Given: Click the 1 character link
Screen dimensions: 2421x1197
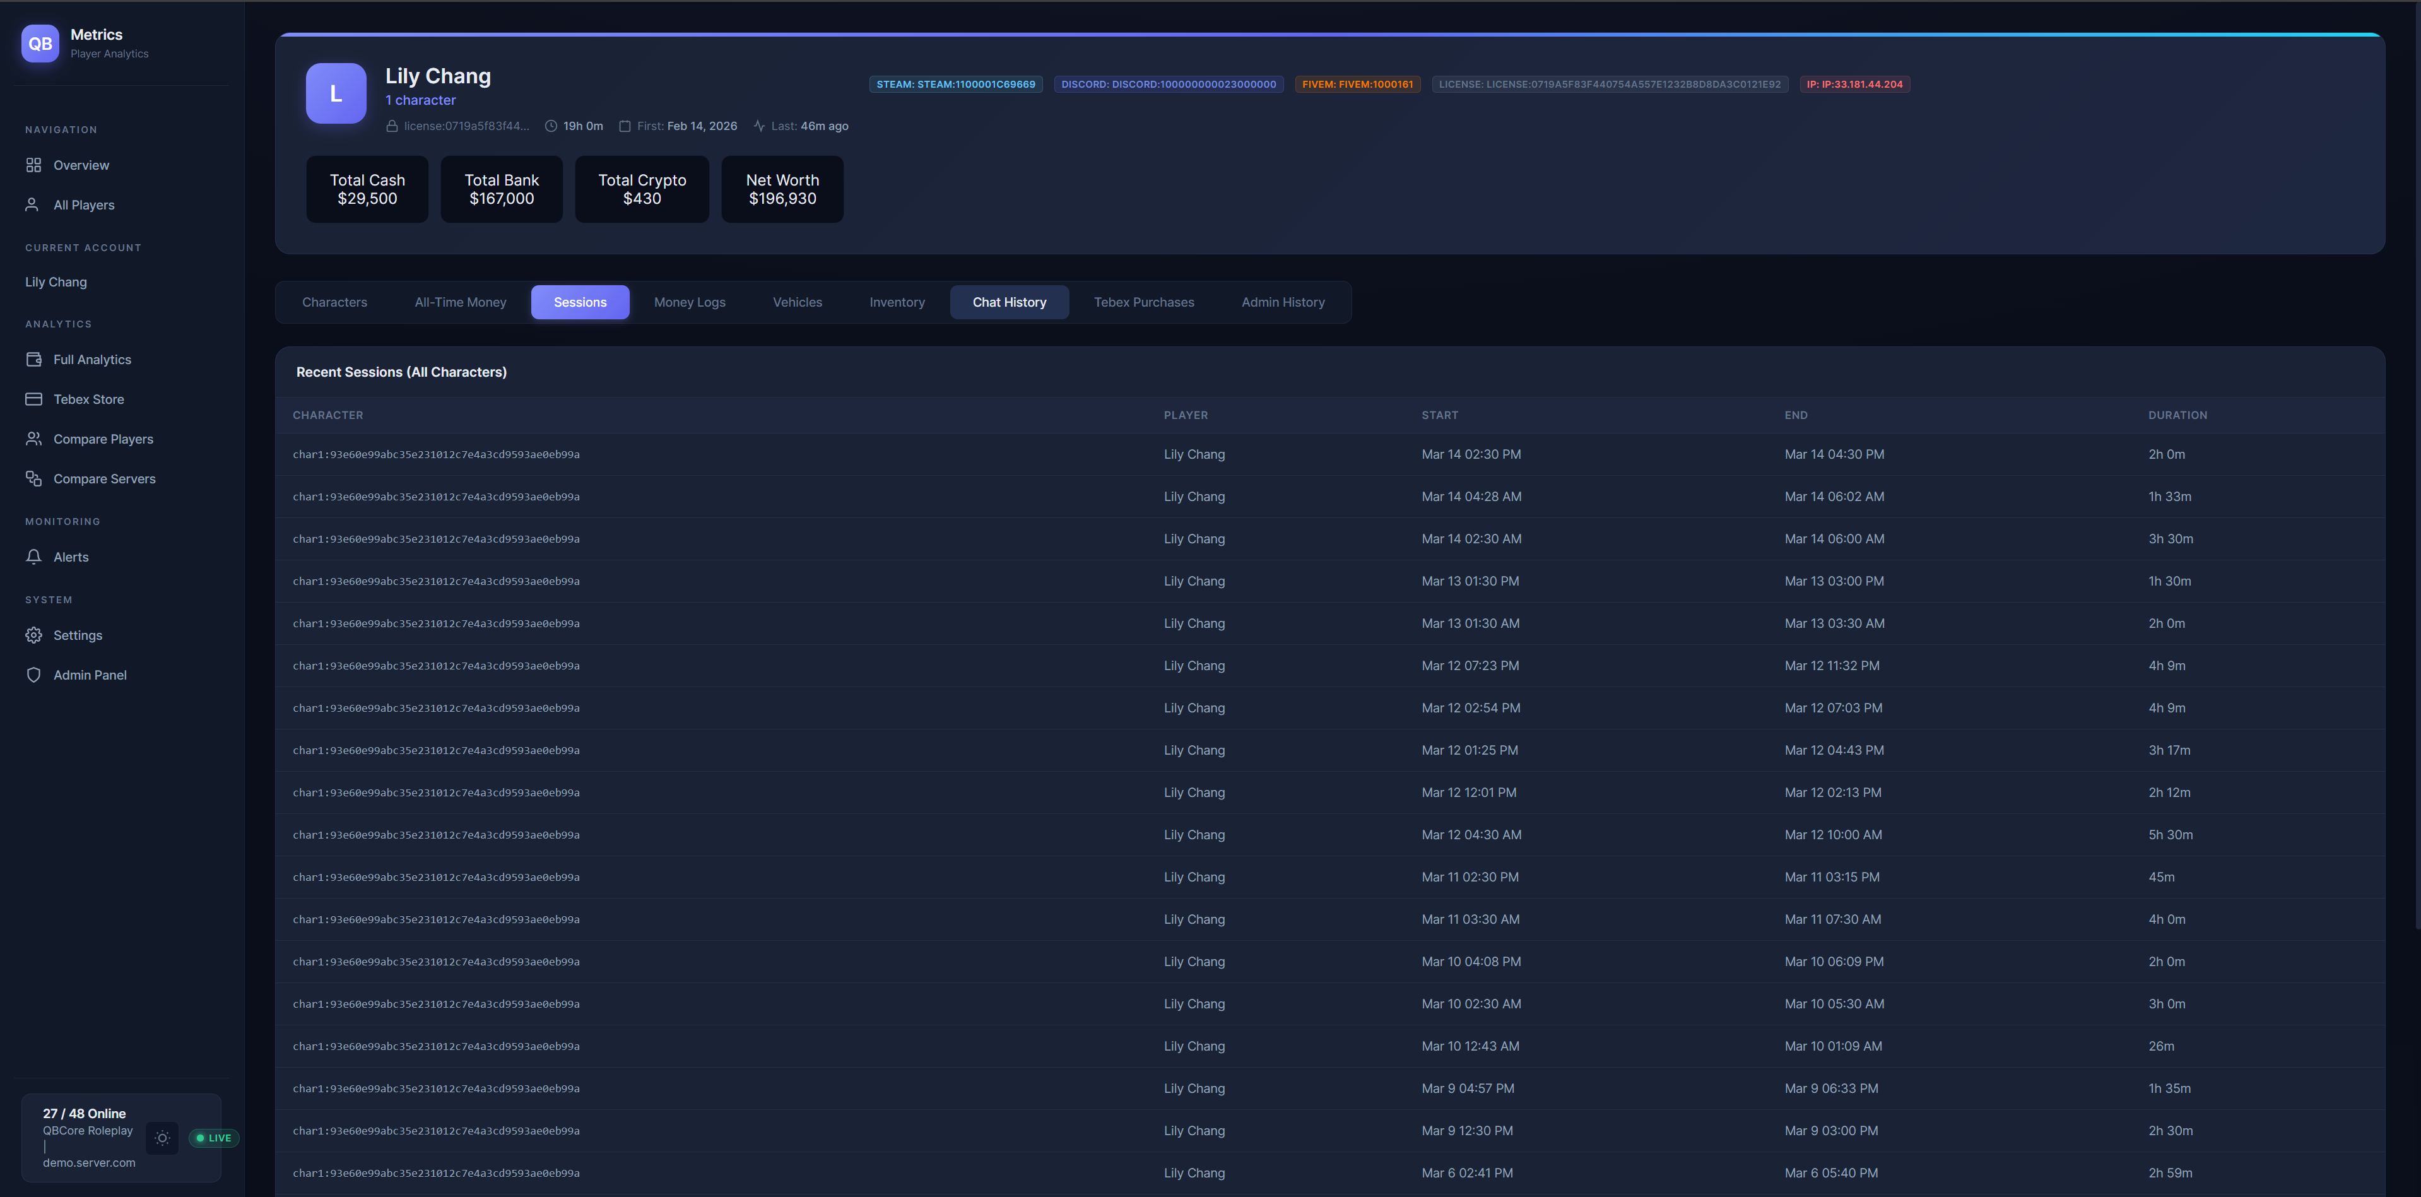Looking at the screenshot, I should (x=420, y=100).
